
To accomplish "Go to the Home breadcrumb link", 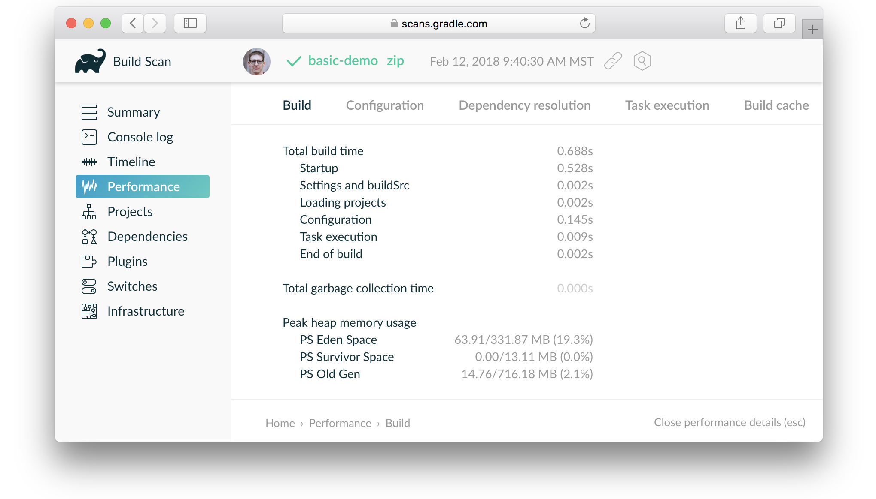I will [x=280, y=423].
